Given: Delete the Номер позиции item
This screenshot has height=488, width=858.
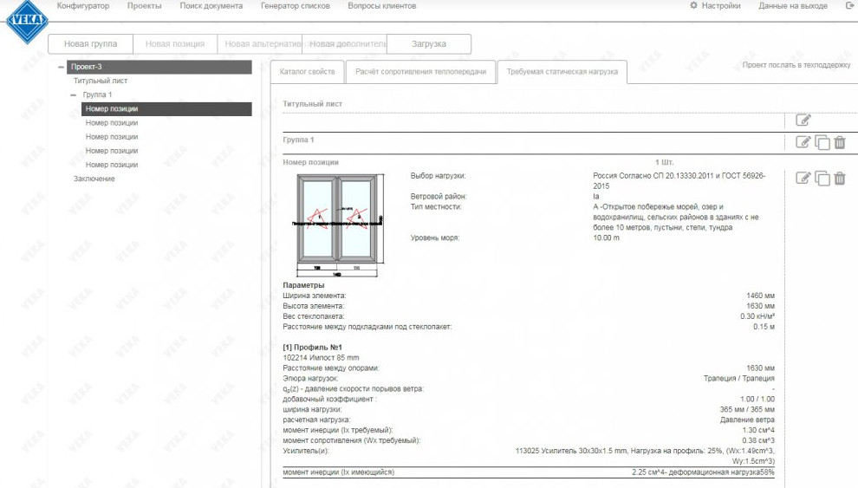Looking at the screenshot, I should (839, 179).
